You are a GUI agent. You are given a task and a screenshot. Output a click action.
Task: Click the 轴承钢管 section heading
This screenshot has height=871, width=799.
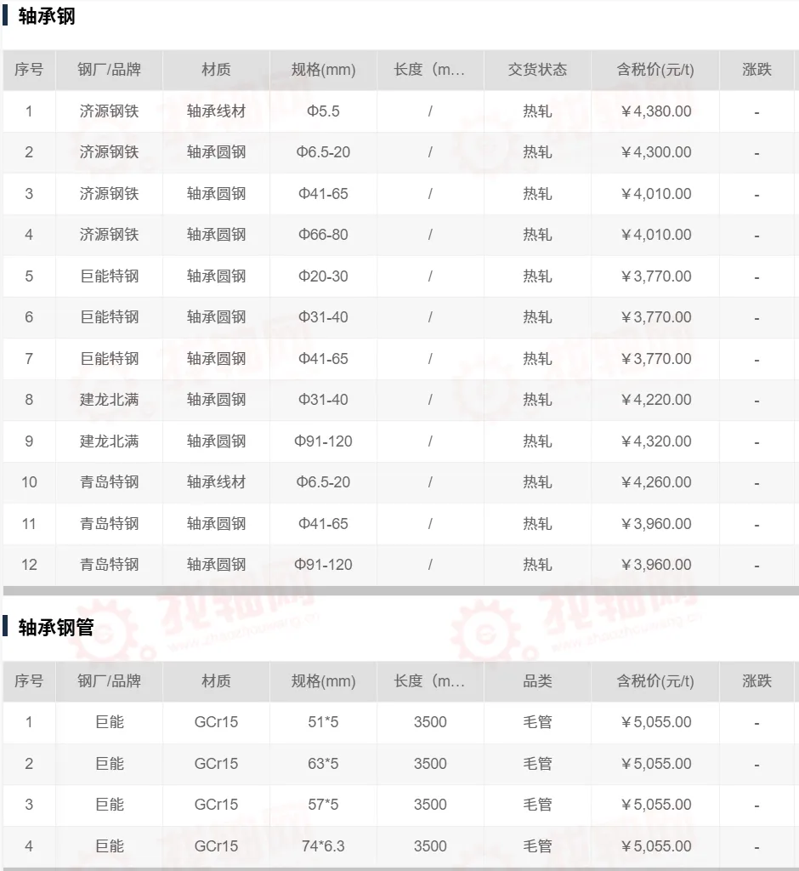(x=55, y=628)
